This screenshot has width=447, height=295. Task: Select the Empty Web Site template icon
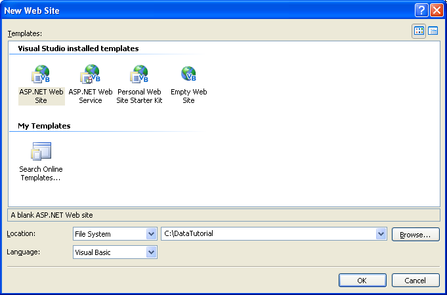(188, 75)
